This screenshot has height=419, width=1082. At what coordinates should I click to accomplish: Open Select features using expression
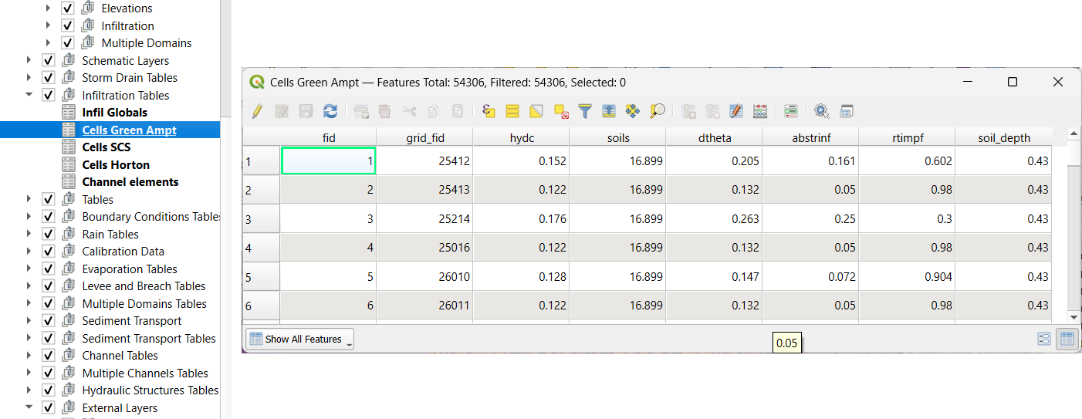click(x=489, y=112)
